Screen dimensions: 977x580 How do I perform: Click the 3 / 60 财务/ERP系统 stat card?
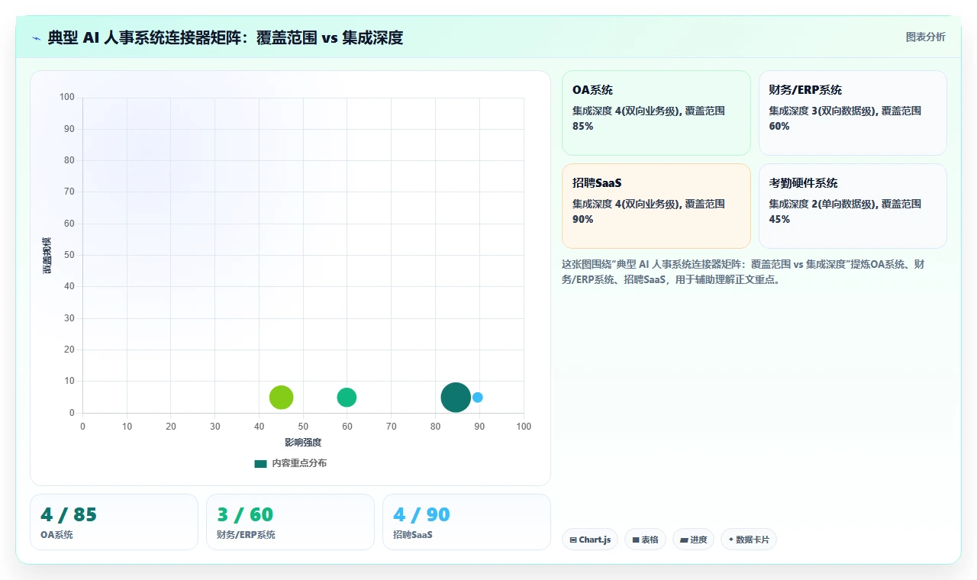(290, 522)
